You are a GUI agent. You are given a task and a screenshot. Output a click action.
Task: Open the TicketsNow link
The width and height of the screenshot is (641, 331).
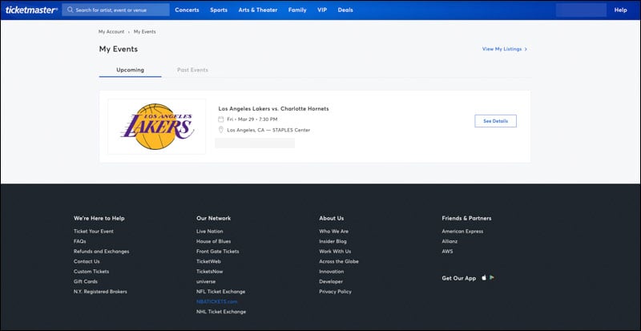point(210,271)
